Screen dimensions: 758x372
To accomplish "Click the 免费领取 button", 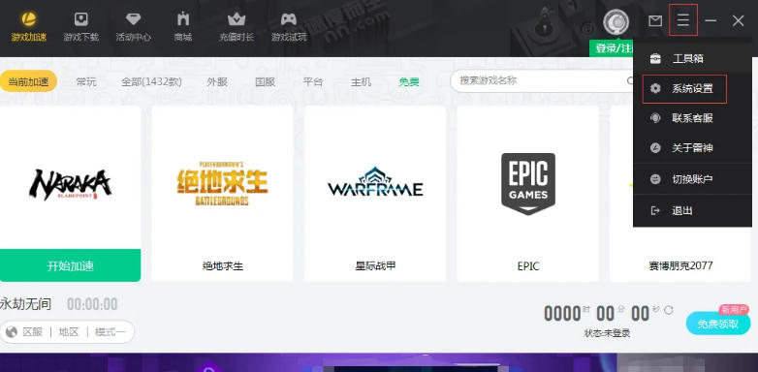I will 718,325.
